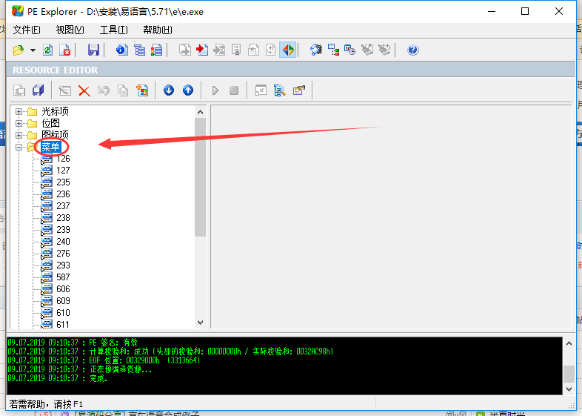
Task: Click the resource tree vertical scrollbar
Action: pos(200,178)
